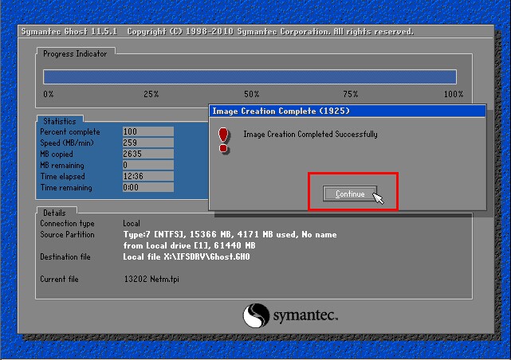Select the MB copied value 2635
511x360 pixels.
pos(147,154)
